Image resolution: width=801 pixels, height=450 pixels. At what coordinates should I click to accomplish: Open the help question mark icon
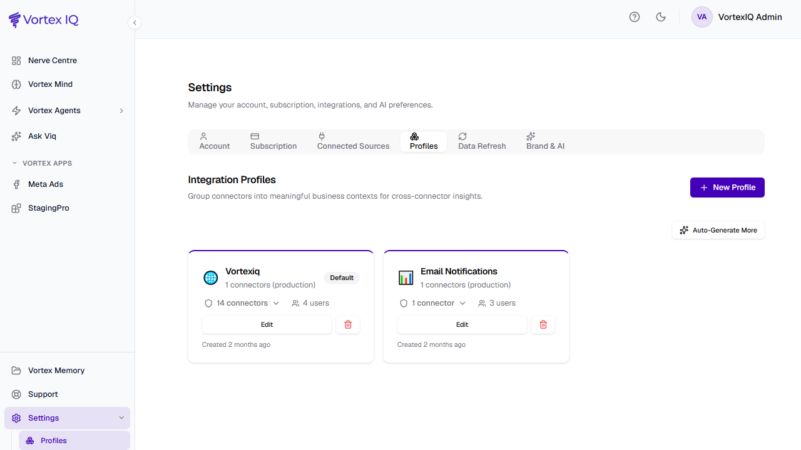[635, 17]
